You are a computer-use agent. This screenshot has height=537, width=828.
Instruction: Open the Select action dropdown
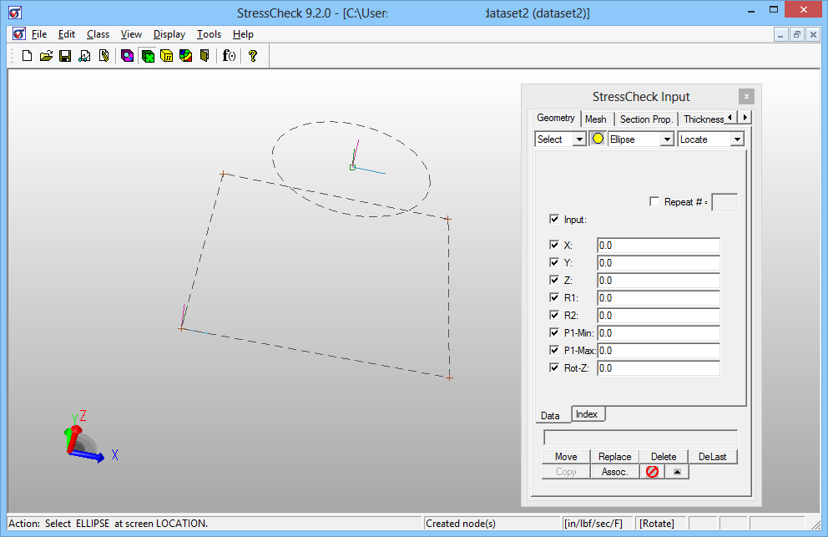(579, 139)
